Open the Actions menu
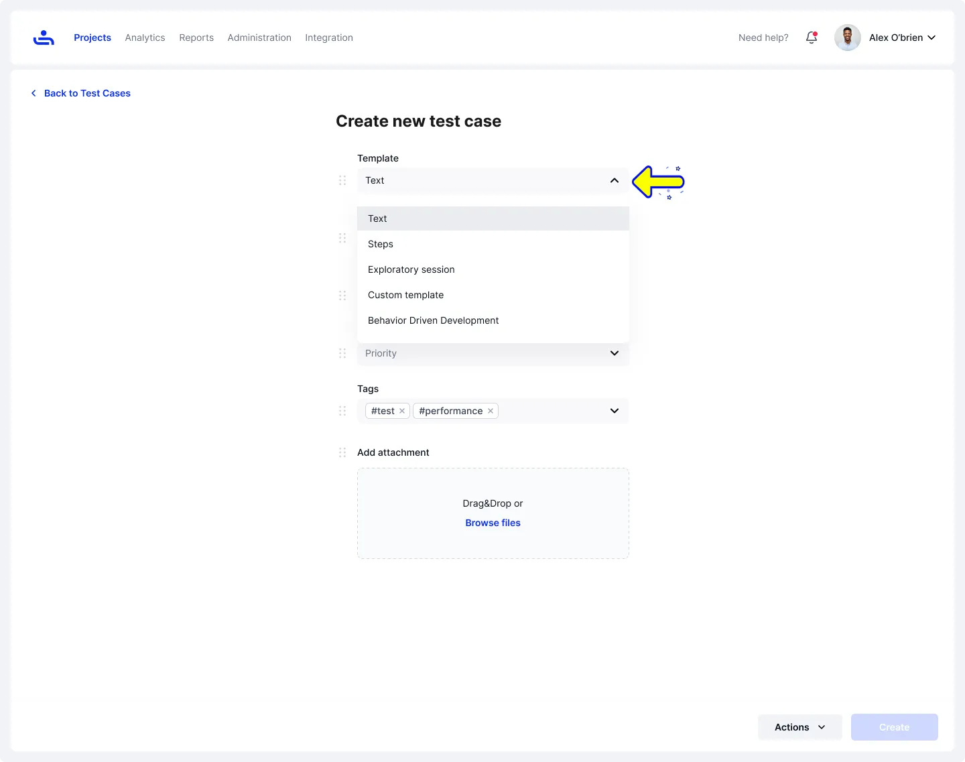The image size is (965, 762). pos(799,727)
